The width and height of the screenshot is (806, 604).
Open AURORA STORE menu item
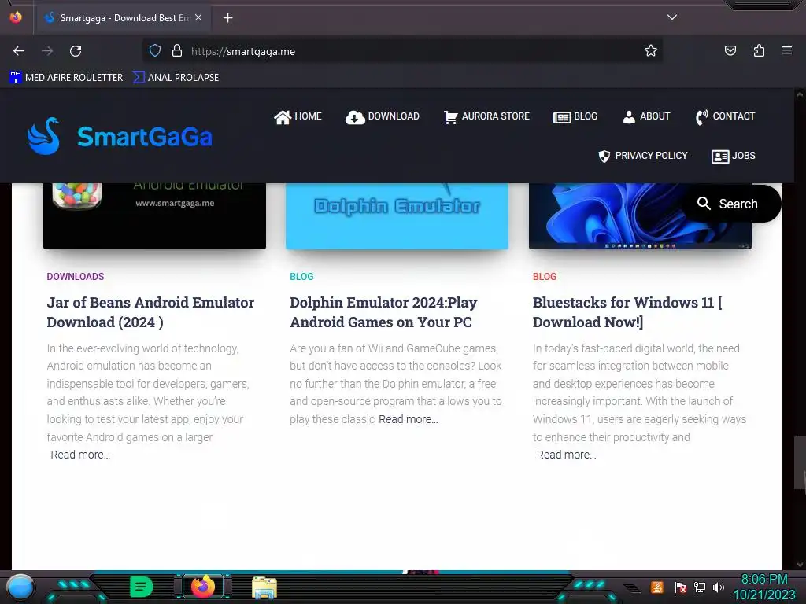click(486, 116)
